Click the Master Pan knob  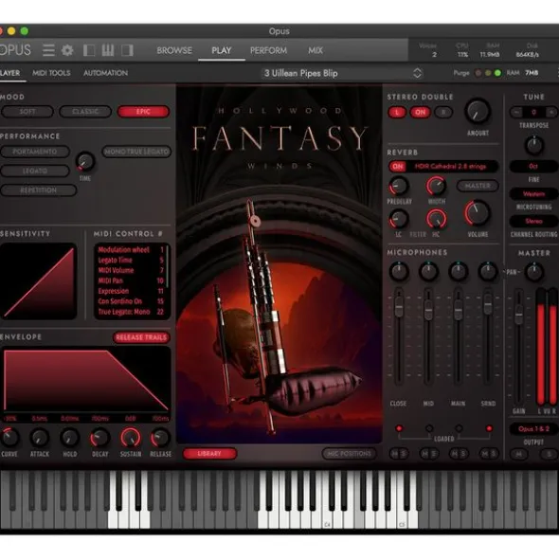pos(534,272)
